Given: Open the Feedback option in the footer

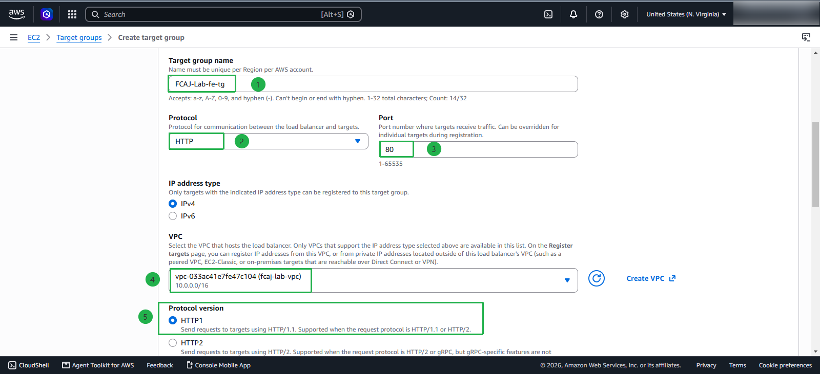Looking at the screenshot, I should pyautogui.click(x=160, y=365).
